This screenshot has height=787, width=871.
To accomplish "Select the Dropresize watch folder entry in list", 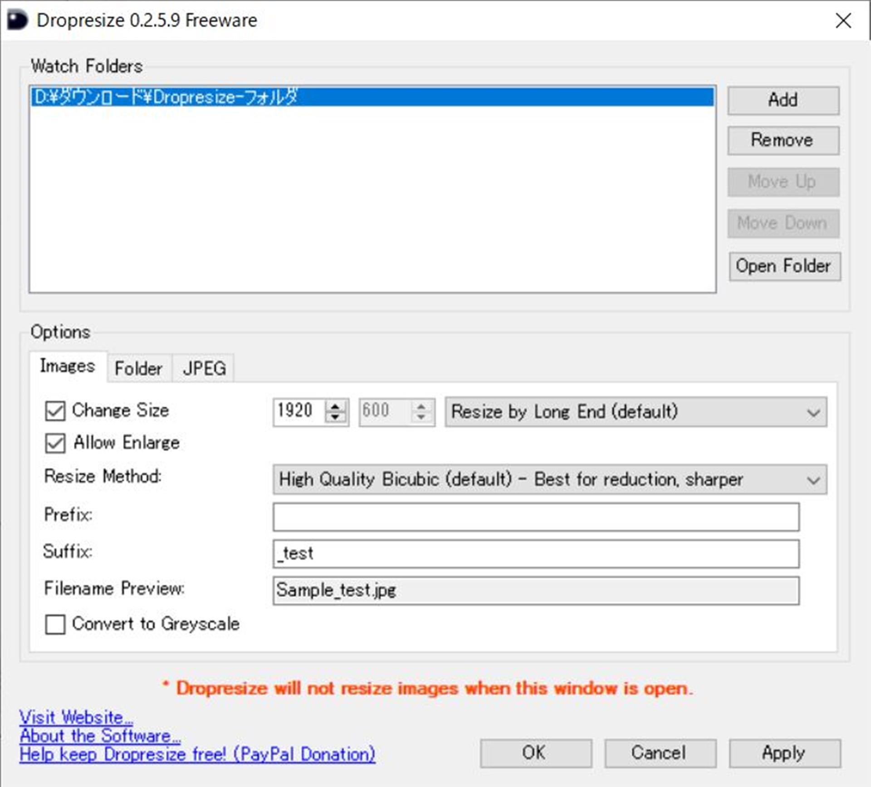I will 166,98.
